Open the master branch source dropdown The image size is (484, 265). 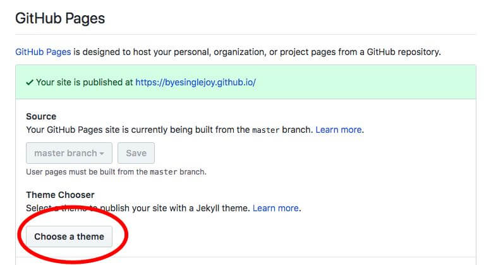[x=69, y=153]
